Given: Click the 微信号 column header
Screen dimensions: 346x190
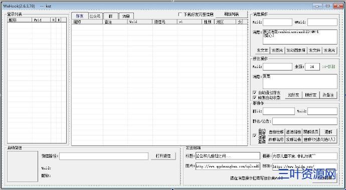Looking at the screenshot, I should (164, 22).
